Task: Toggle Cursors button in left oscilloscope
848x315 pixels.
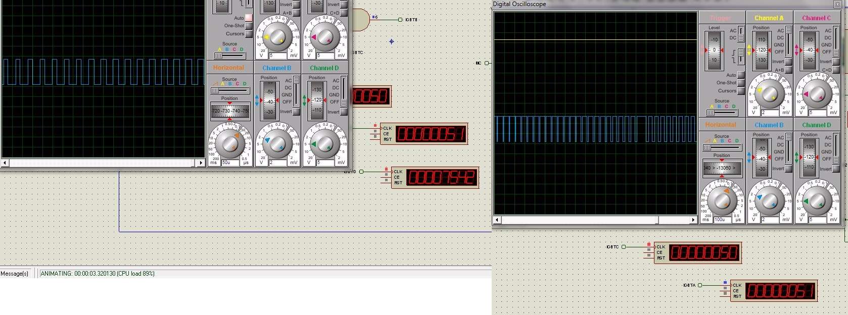Action: click(x=249, y=34)
